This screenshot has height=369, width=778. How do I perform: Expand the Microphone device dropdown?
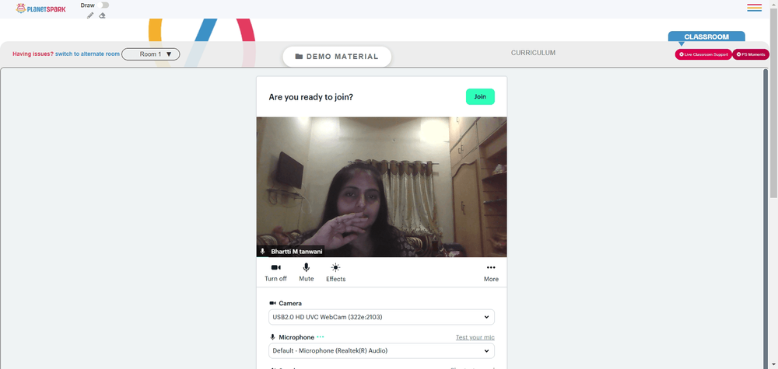[381, 350]
